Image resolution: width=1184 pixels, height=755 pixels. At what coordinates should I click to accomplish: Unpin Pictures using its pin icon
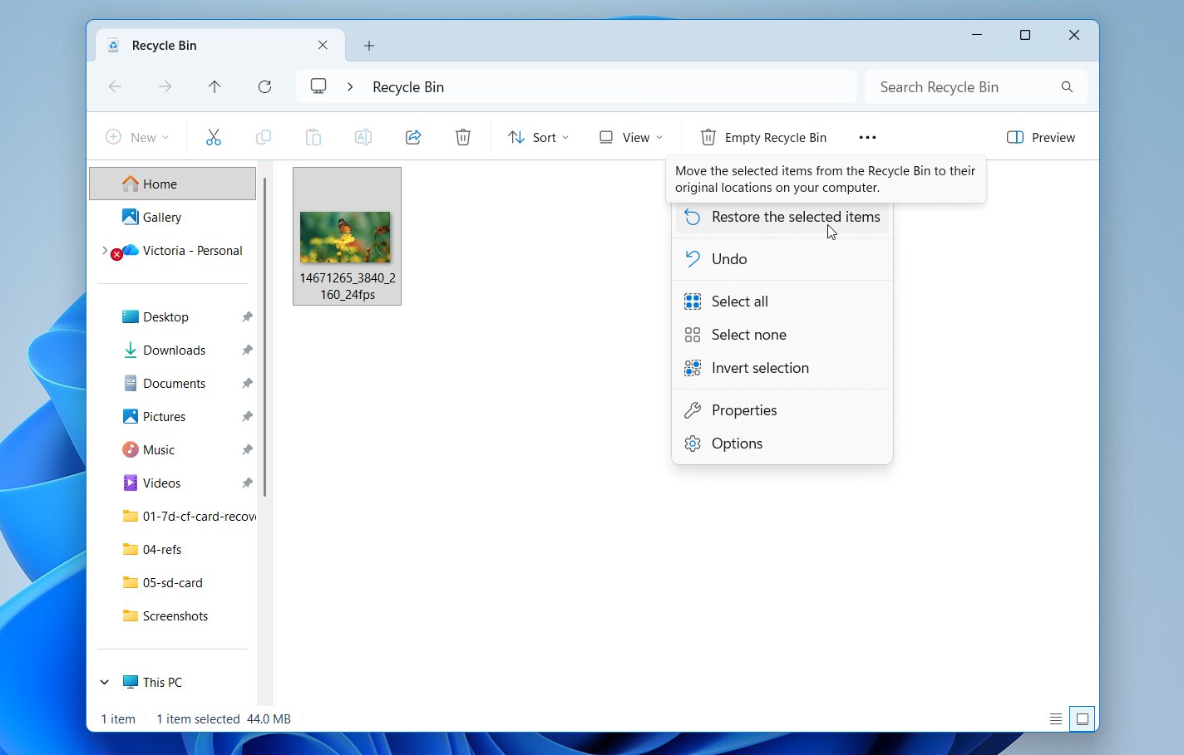(x=247, y=416)
